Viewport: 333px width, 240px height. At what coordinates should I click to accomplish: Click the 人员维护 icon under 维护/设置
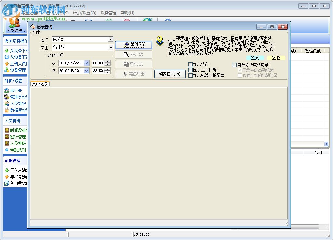click(7, 103)
